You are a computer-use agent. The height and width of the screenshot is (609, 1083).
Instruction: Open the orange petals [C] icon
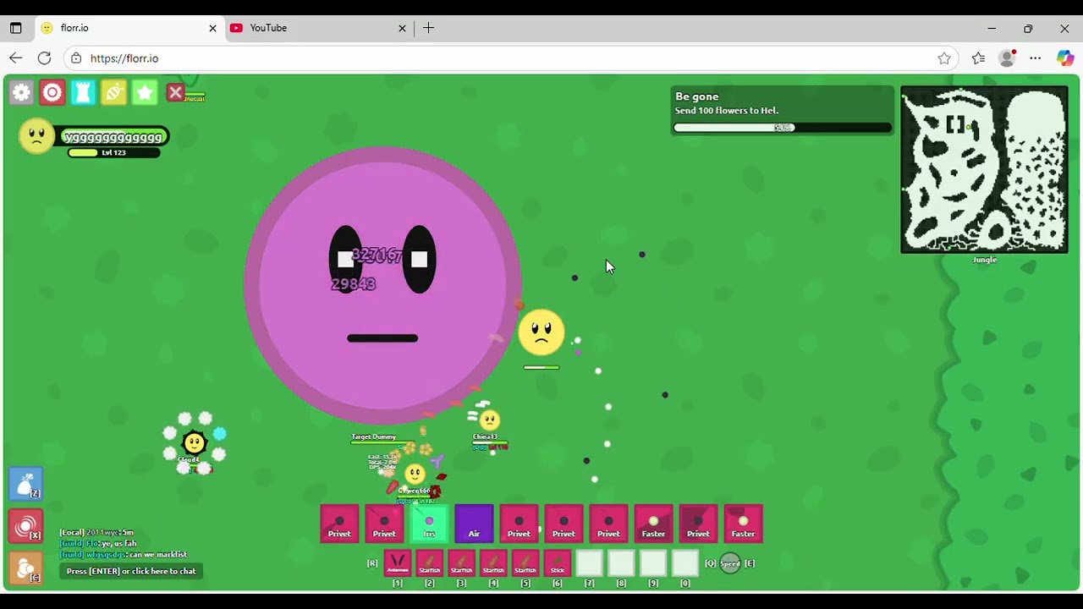(x=25, y=568)
